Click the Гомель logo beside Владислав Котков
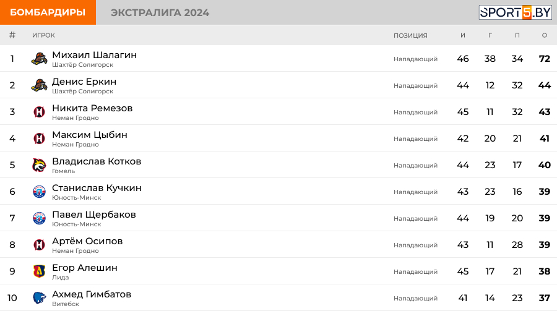This screenshot has height=311, width=557. [x=39, y=165]
